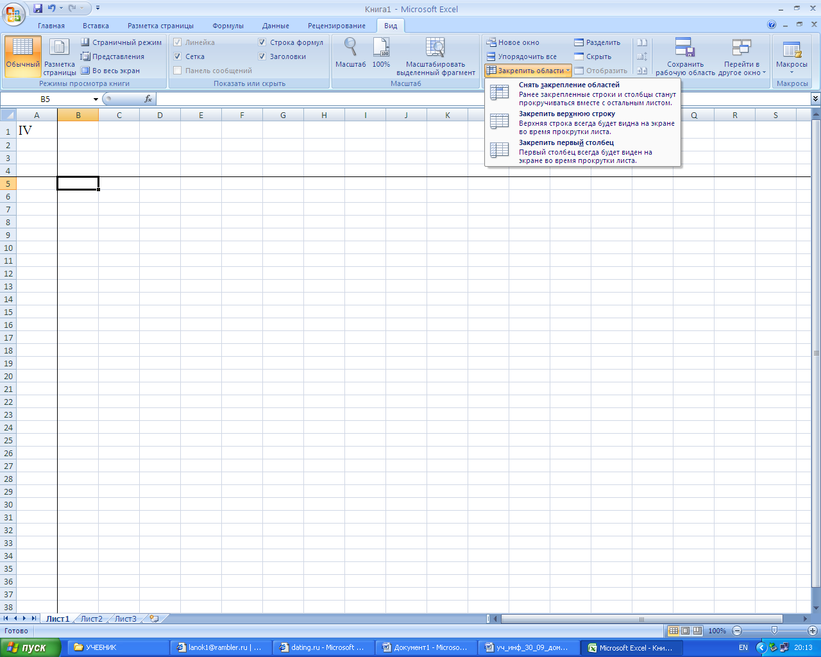This screenshot has width=821, height=657.
Task: Choose Закрепить верхнюю строку
Action: [582, 123]
